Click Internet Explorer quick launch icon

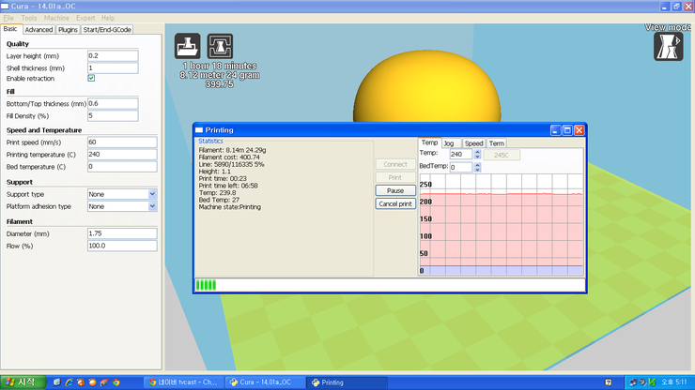tap(69, 382)
